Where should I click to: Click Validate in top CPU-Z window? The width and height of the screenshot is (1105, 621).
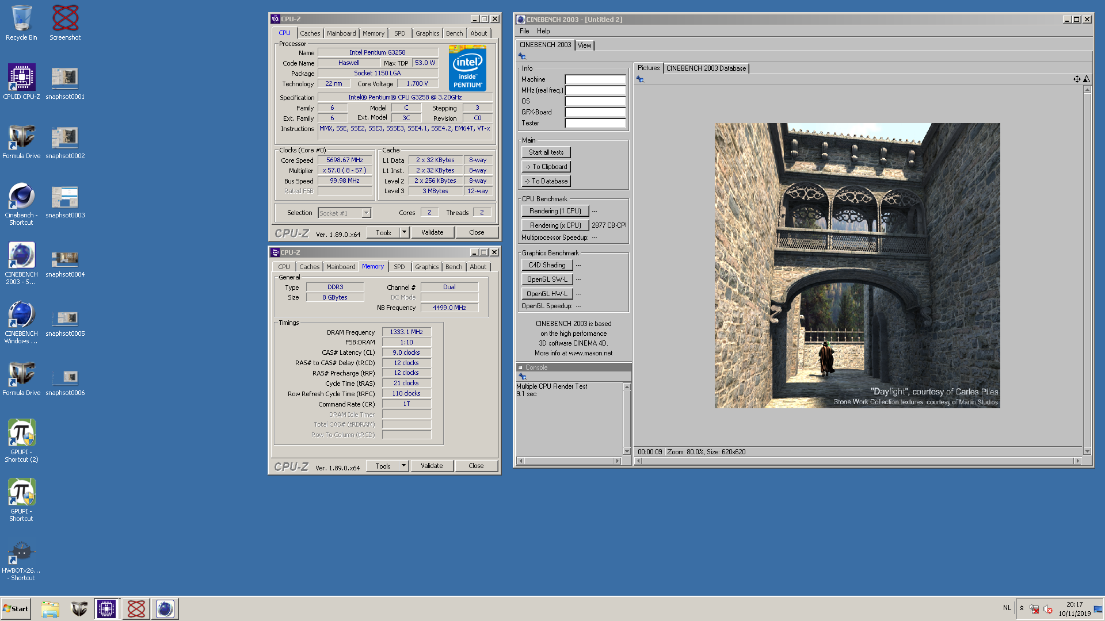coord(432,232)
